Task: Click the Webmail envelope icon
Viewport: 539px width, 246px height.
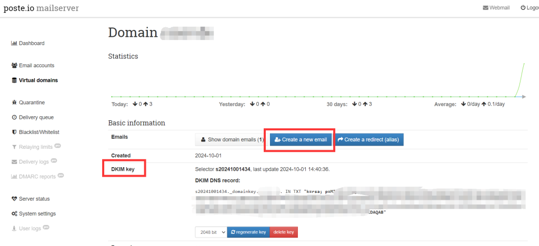Action: click(x=486, y=7)
